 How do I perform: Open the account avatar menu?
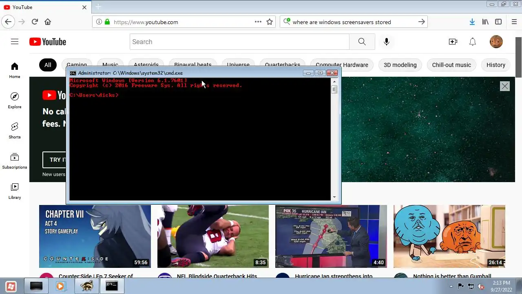click(x=496, y=42)
